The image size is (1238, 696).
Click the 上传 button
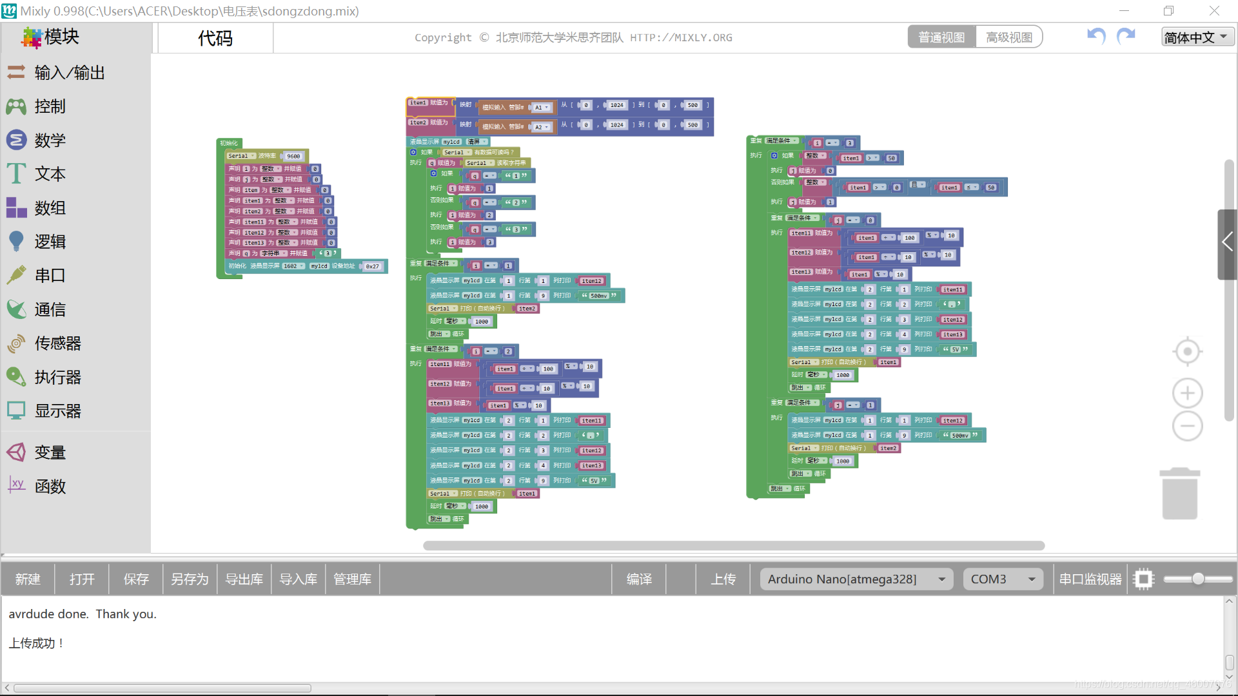723,579
